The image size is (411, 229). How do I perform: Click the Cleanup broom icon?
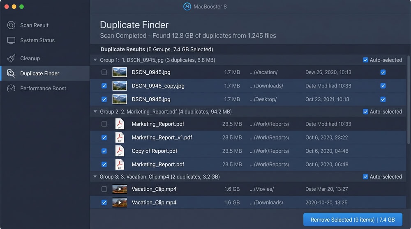pyautogui.click(x=11, y=58)
